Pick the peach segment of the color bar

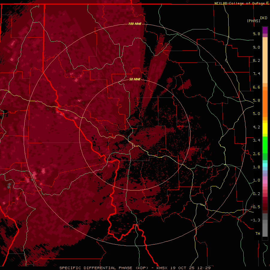click(x=265, y=61)
